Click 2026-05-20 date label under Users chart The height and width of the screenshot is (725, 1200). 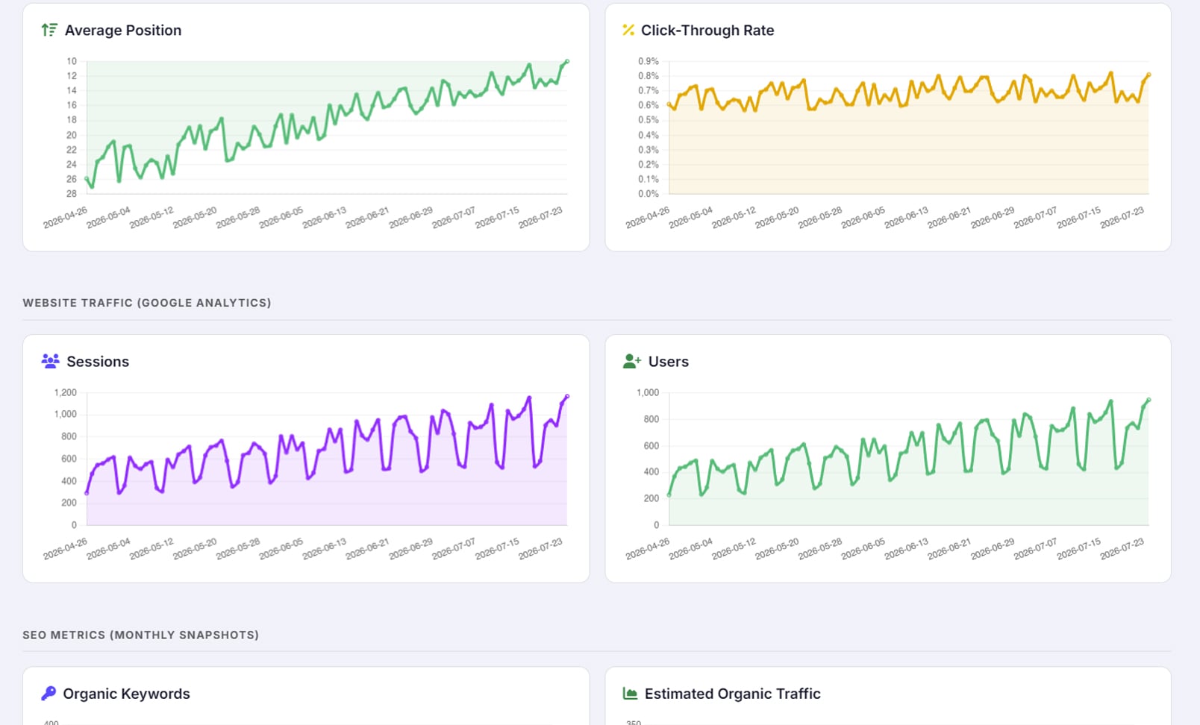pyautogui.click(x=777, y=549)
